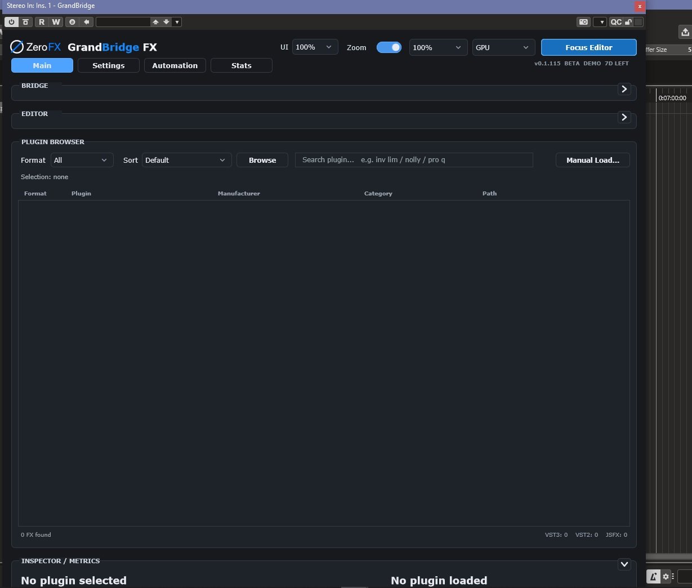This screenshot has width=692, height=588.
Task: Click the 'No plugin loaded' heading
Action: 439,580
